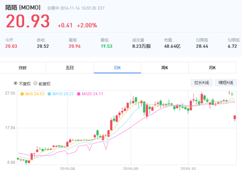Image resolution: width=242 pixels, height=170 pixels.
Task: Click the 2016-08 date axis label
Action: [67, 168]
